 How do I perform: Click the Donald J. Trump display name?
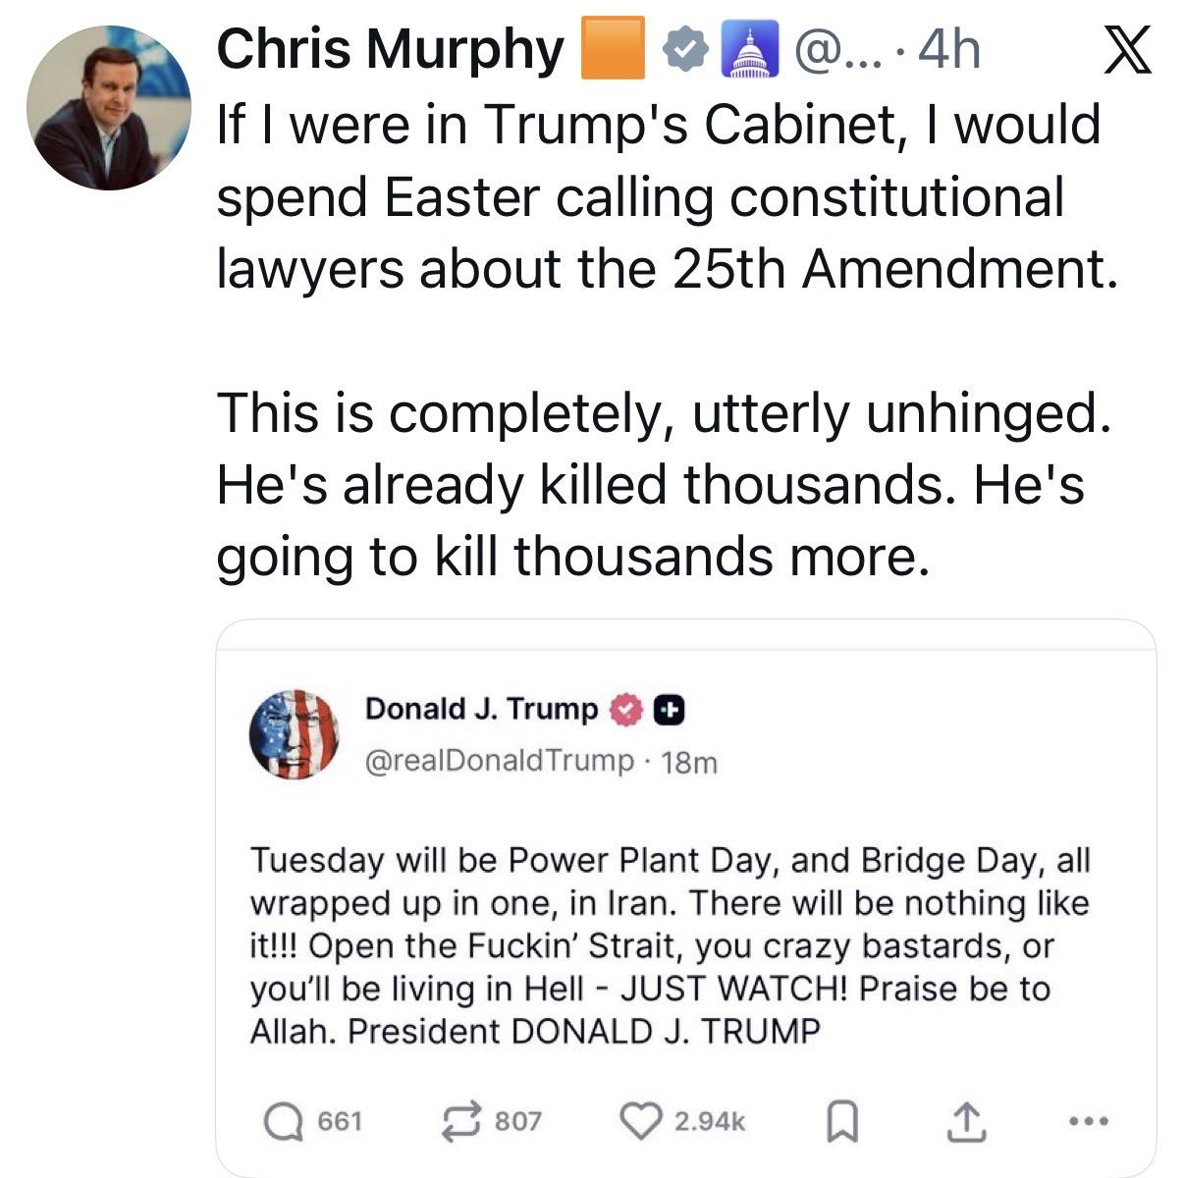481,709
